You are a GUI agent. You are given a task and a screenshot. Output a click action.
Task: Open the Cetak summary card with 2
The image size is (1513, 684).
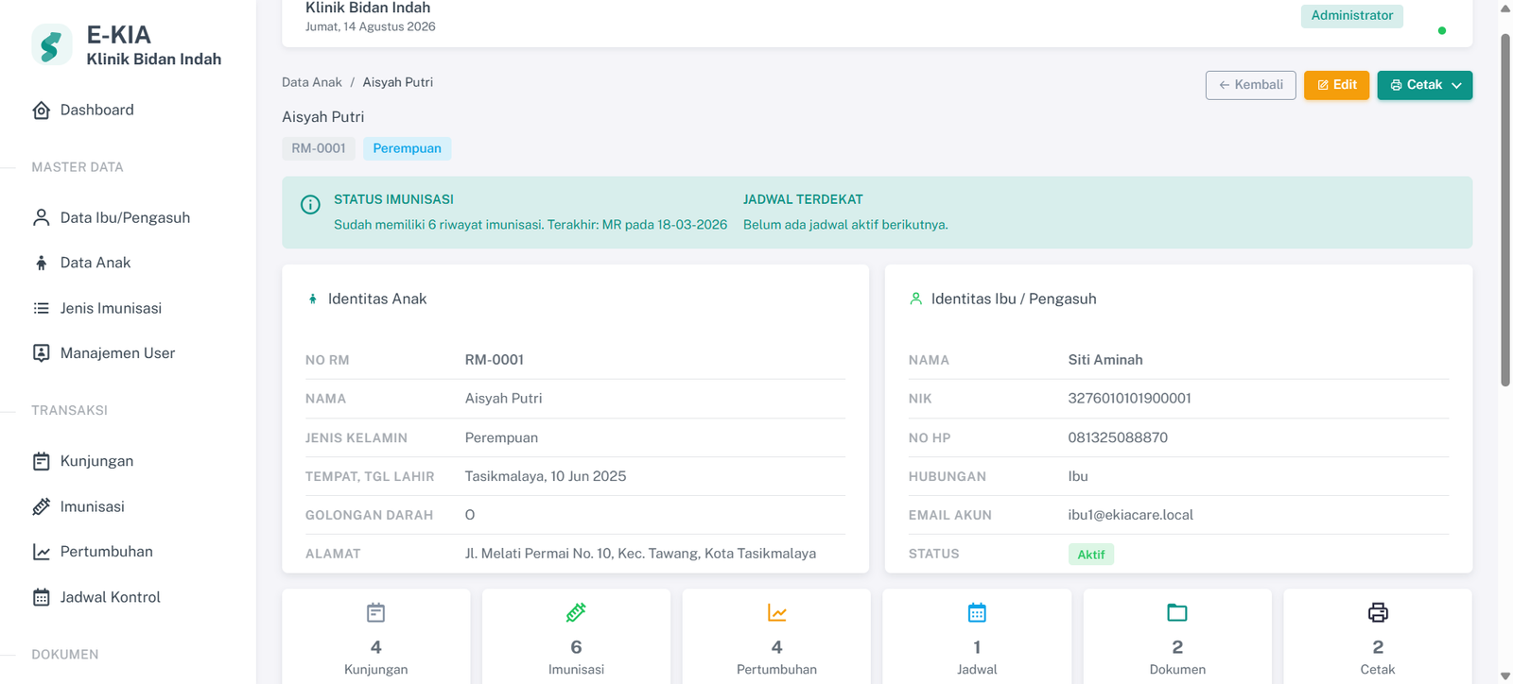[1378, 637]
